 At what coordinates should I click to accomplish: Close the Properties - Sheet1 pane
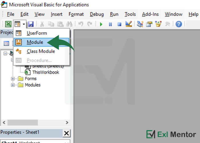pos(67,133)
